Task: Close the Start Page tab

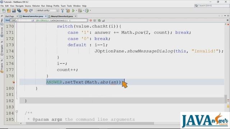Action: coord(17,16)
